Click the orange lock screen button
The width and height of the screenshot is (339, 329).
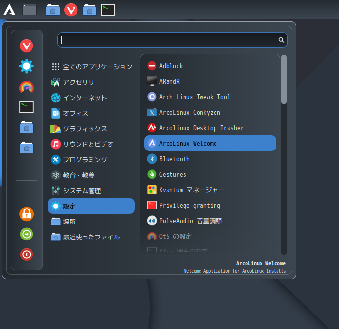point(27,214)
